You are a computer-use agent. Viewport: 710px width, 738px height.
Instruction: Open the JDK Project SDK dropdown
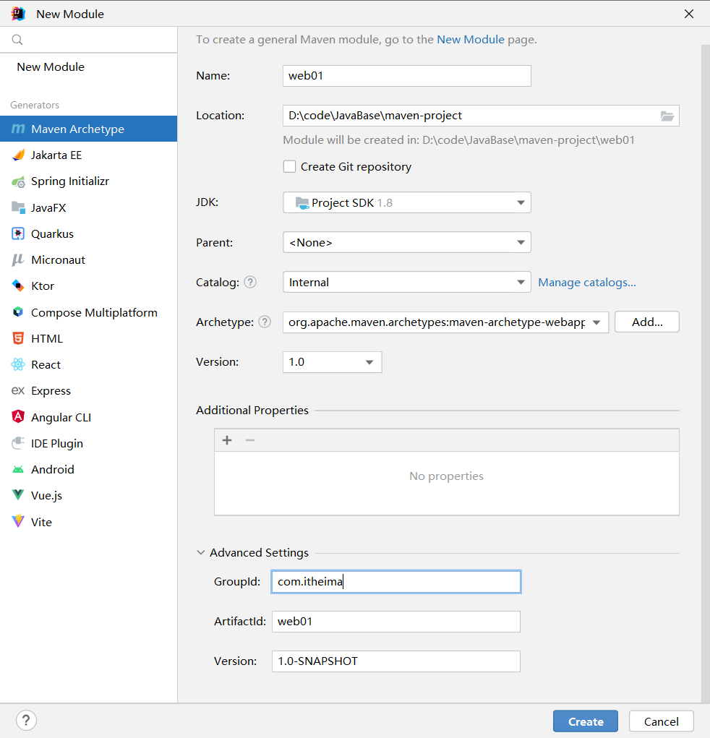point(406,203)
